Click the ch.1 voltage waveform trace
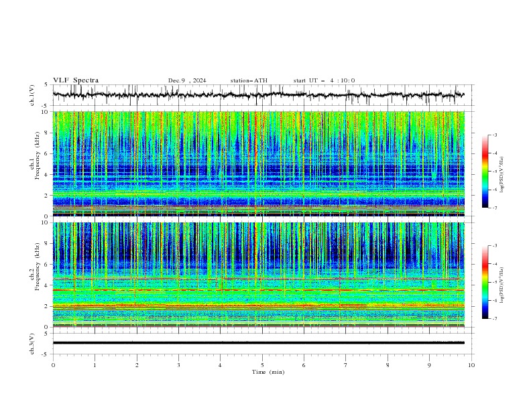Screen dimensions: 531x410 [x=258, y=95]
